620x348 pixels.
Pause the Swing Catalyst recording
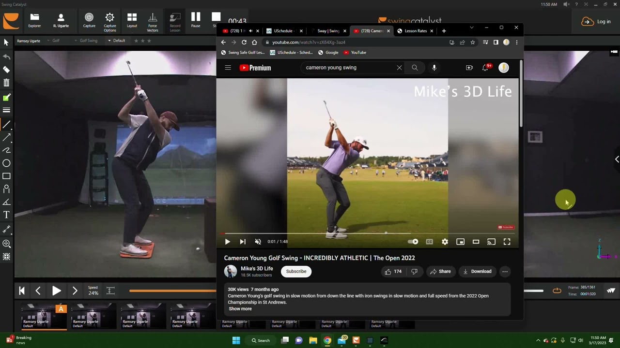pos(196,20)
